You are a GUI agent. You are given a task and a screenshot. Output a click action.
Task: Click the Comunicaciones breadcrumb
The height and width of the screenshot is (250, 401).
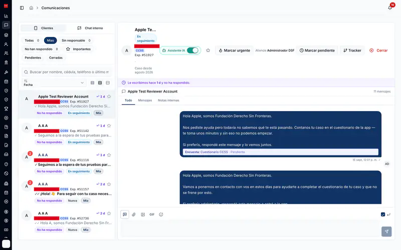pyautogui.click(x=56, y=8)
